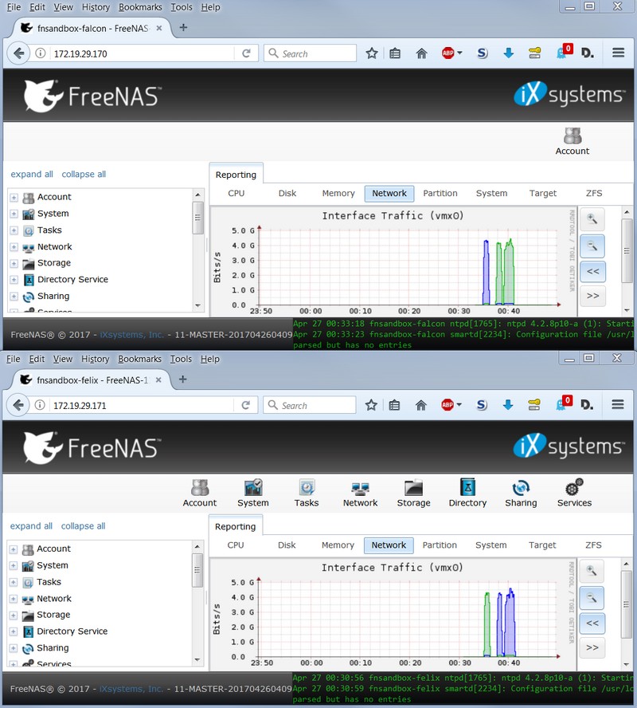Open History menu in falcon browser menu bar
Viewport: 637px width, 708px height.
tap(96, 7)
